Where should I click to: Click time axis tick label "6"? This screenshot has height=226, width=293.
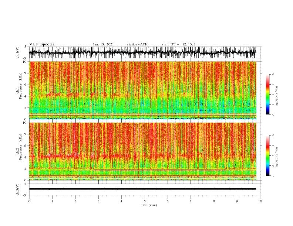coord(168,201)
